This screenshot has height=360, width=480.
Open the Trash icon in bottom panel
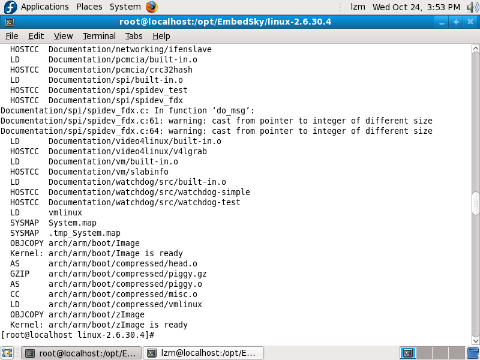(x=473, y=353)
